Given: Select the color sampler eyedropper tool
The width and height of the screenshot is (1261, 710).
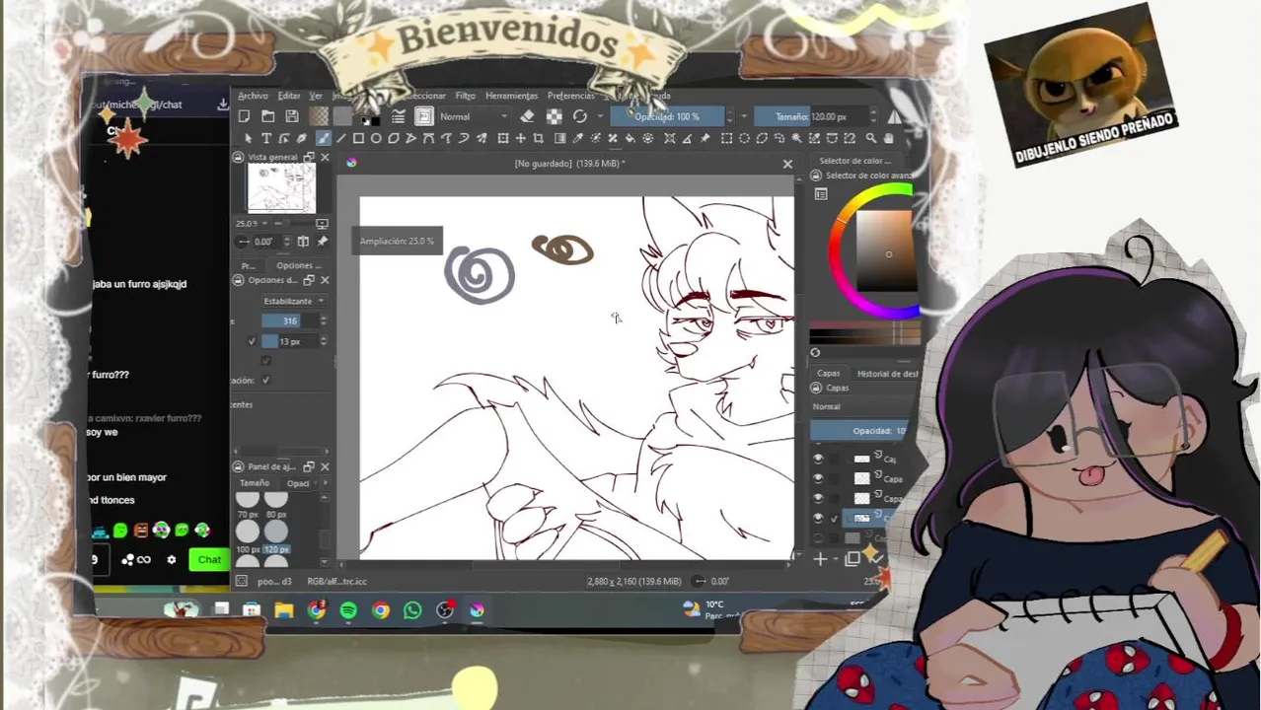Looking at the screenshot, I should click(x=578, y=138).
